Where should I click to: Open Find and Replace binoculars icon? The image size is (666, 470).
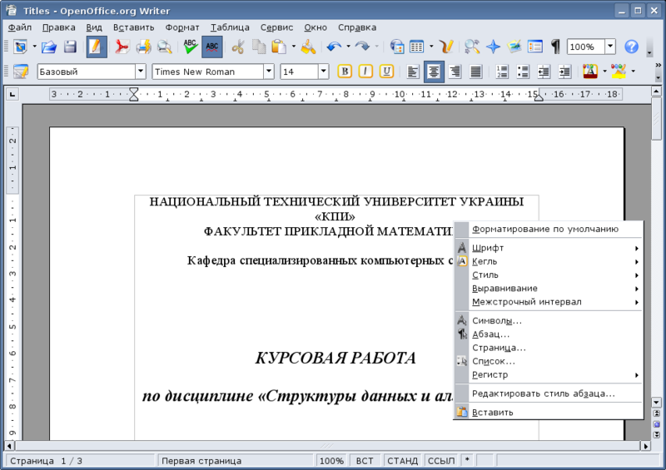tap(472, 47)
